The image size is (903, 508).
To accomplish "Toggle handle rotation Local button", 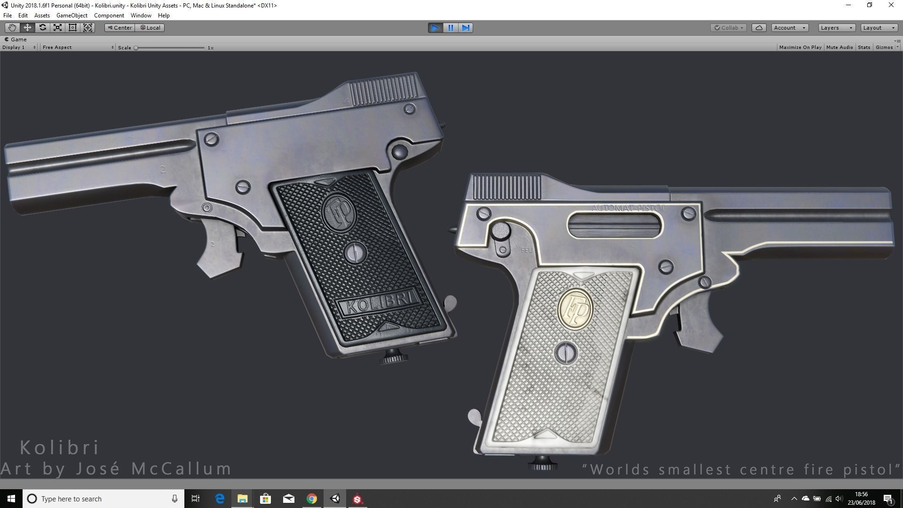I will pyautogui.click(x=150, y=28).
